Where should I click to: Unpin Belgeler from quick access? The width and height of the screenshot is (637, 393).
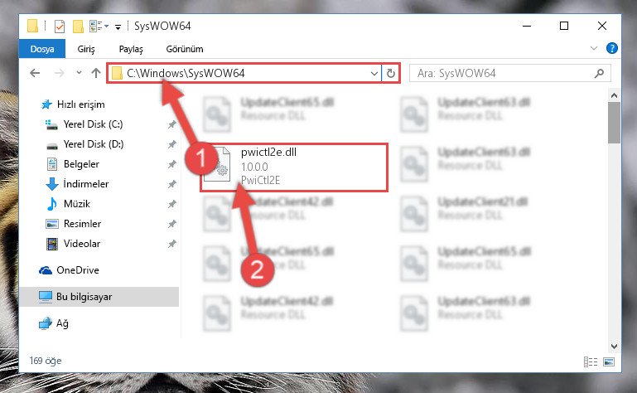(171, 164)
